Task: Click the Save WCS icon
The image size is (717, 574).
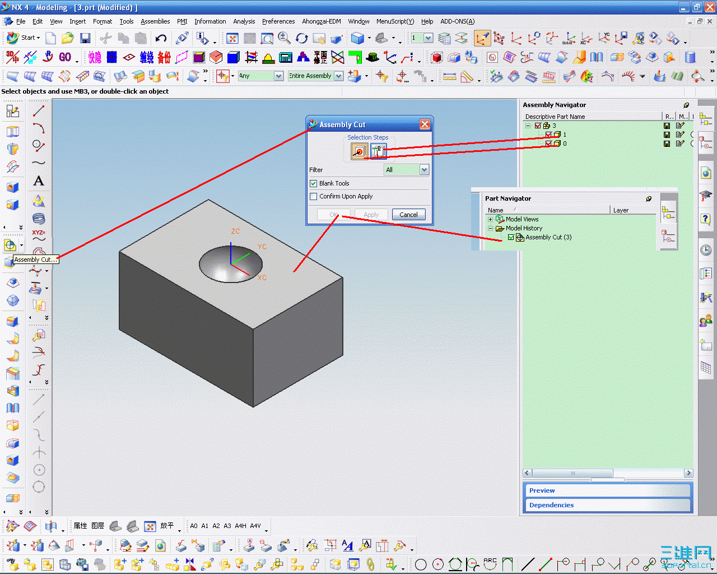Action: [x=621, y=38]
